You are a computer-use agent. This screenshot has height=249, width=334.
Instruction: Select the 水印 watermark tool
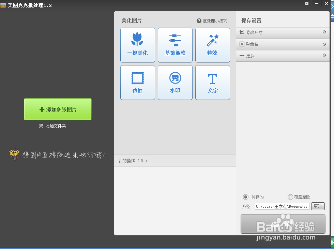coord(175,82)
